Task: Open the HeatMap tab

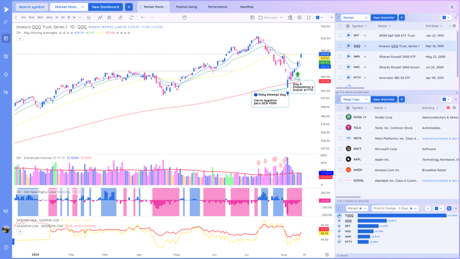Action: pos(247,7)
